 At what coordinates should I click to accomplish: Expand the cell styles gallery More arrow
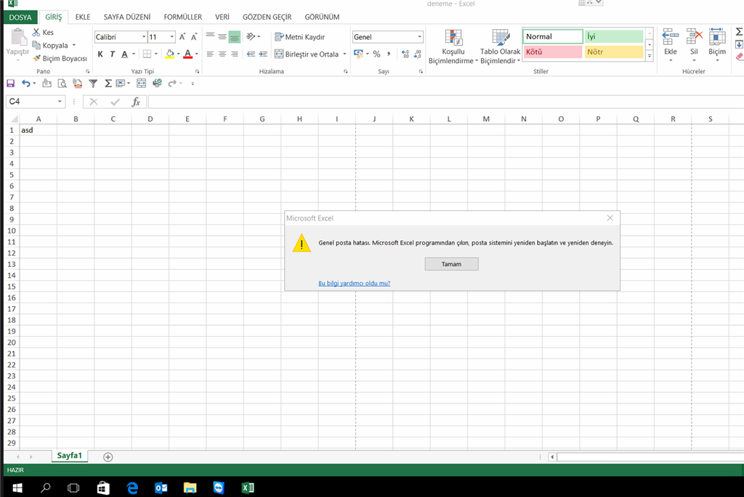pyautogui.click(x=650, y=57)
